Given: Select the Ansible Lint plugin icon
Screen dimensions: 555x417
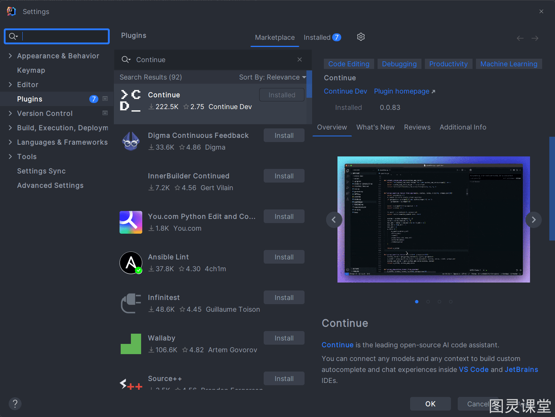Looking at the screenshot, I should point(131,263).
